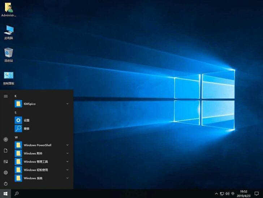Select the Windows 轻松使用 text entry
The height and width of the screenshot is (198, 263).
coord(36,170)
